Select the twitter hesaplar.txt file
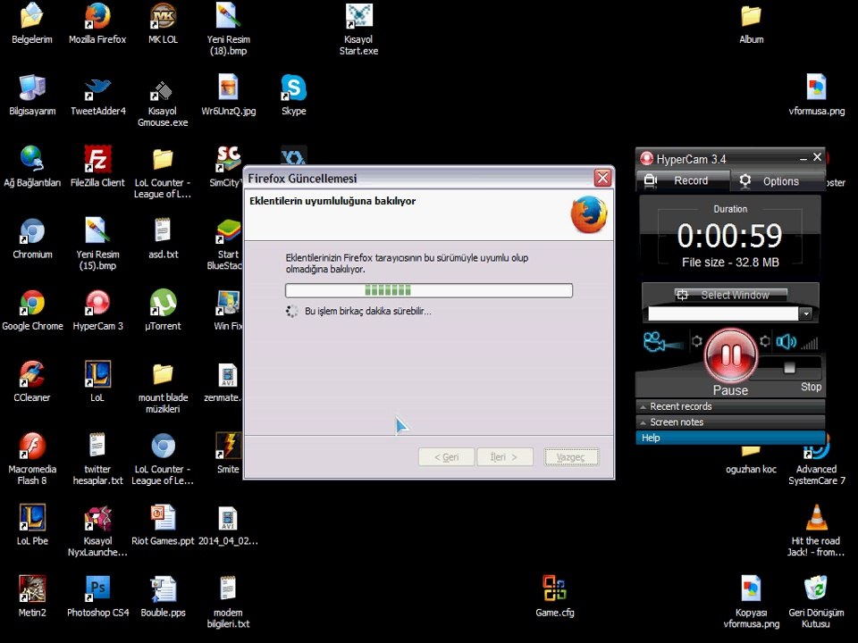858x643 pixels. click(97, 446)
